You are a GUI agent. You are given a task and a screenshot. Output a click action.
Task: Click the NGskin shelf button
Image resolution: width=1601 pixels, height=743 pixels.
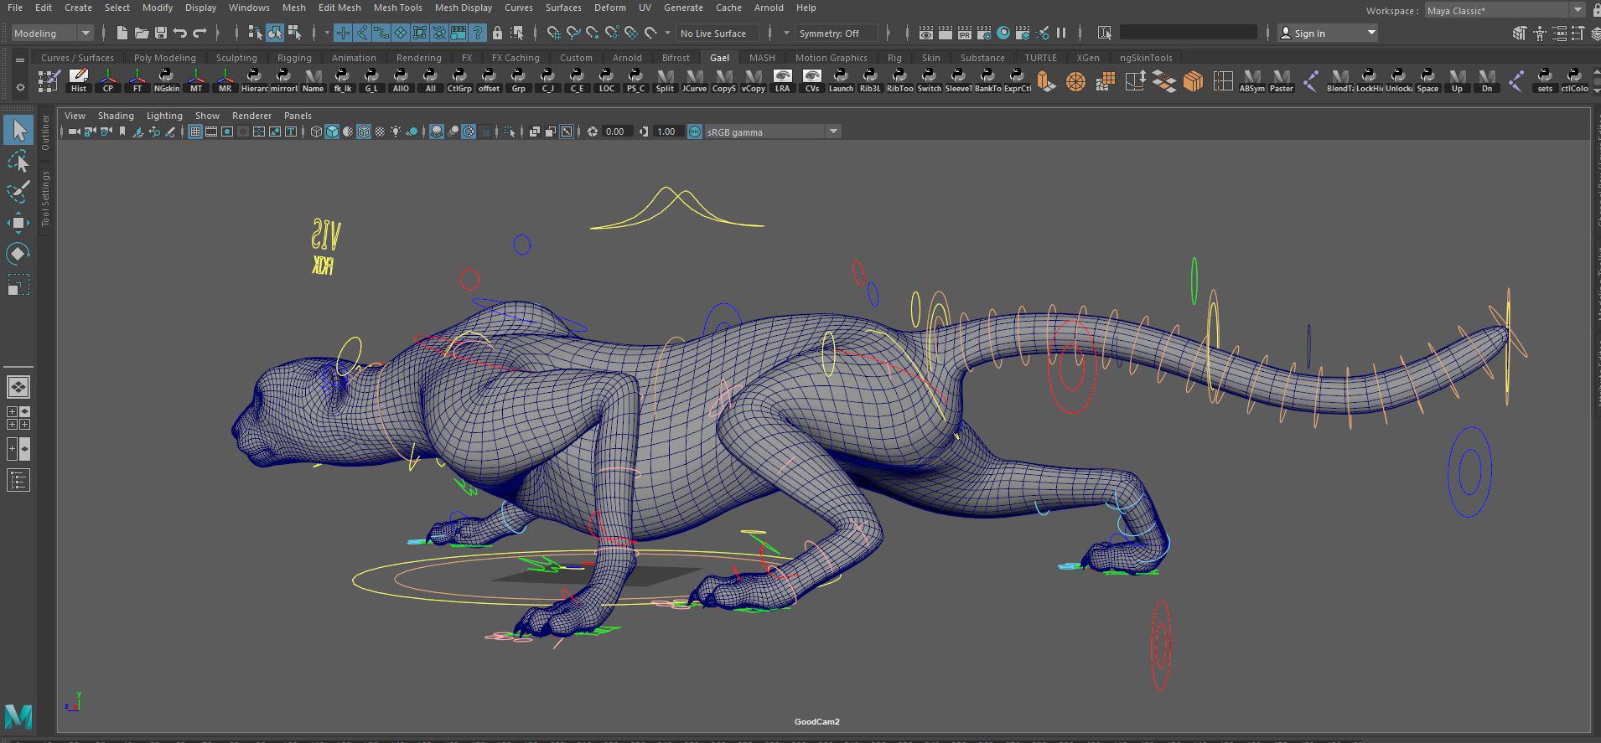166,81
